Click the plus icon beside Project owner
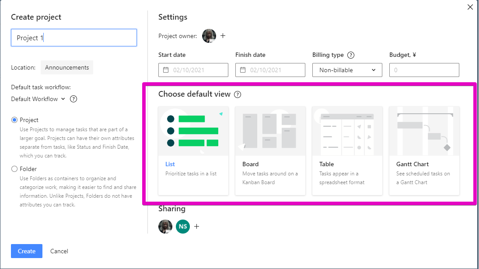Screen dimensions: 479x269 point(223,36)
